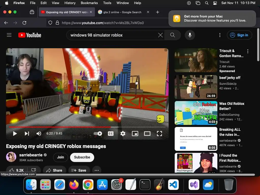260x195 pixels.
Task: Open more actions ellipsis under video
Action: click(x=97, y=170)
